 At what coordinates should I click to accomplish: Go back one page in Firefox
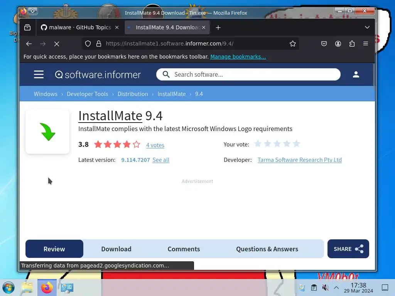pos(29,44)
